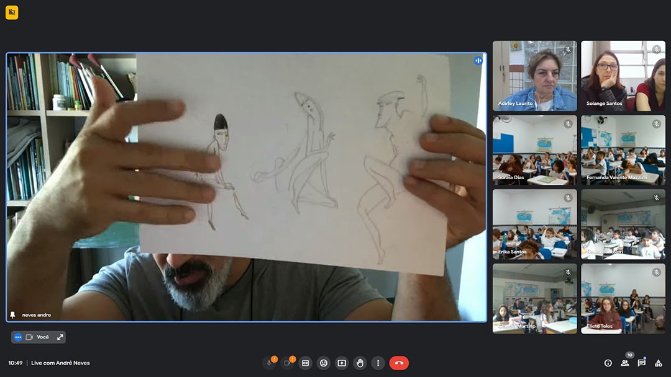Raise your hand

pyautogui.click(x=360, y=363)
